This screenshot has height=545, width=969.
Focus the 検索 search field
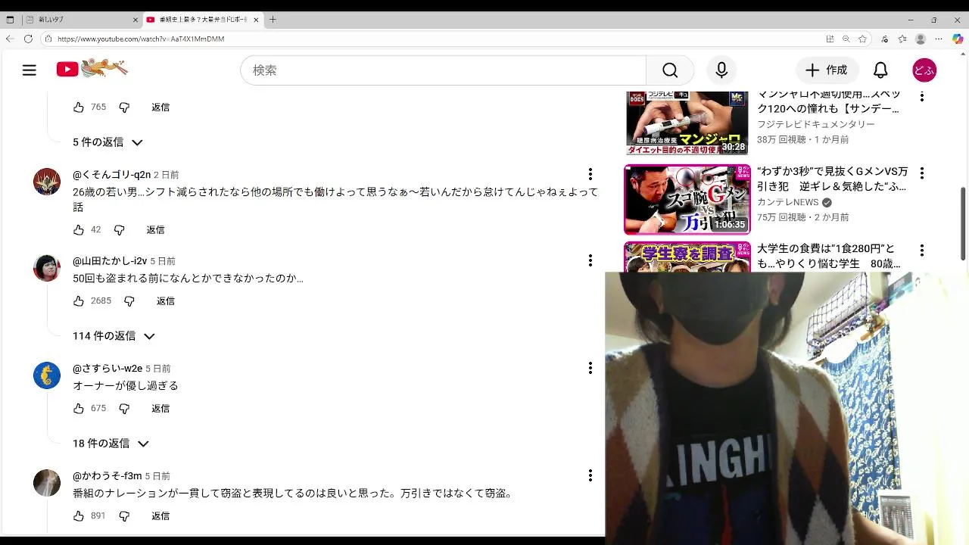[x=444, y=70]
